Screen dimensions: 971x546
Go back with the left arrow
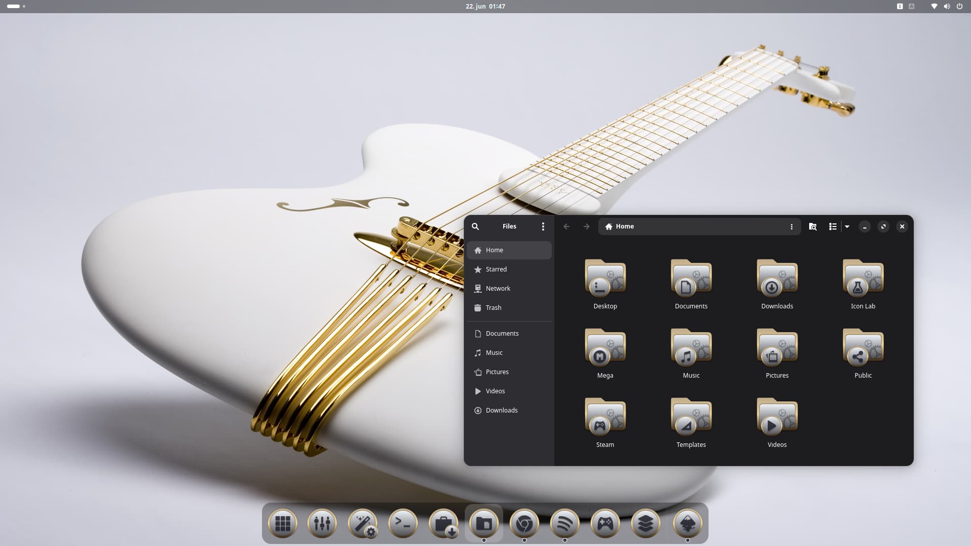[566, 226]
